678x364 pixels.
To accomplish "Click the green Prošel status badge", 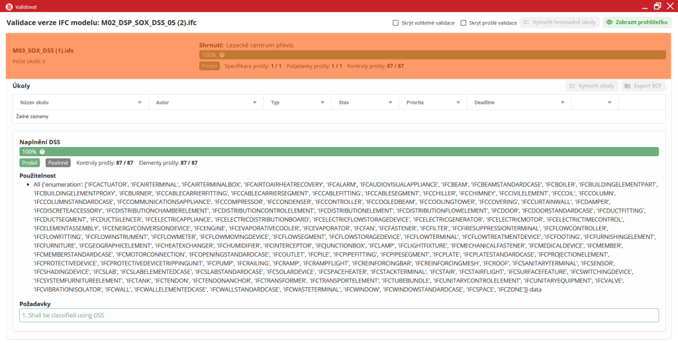I will pyautogui.click(x=30, y=163).
